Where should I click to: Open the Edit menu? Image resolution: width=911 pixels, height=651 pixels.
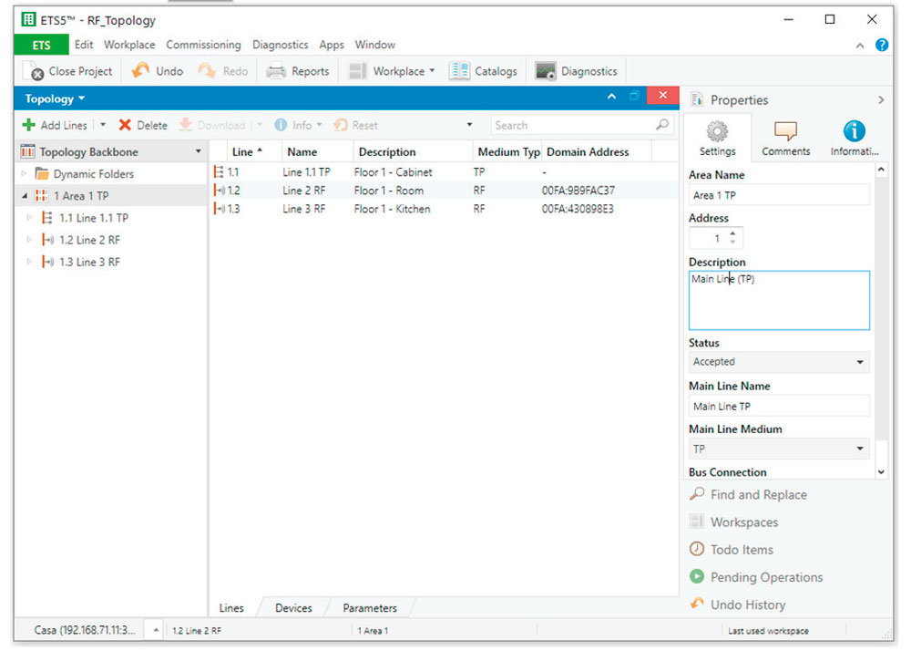[84, 45]
